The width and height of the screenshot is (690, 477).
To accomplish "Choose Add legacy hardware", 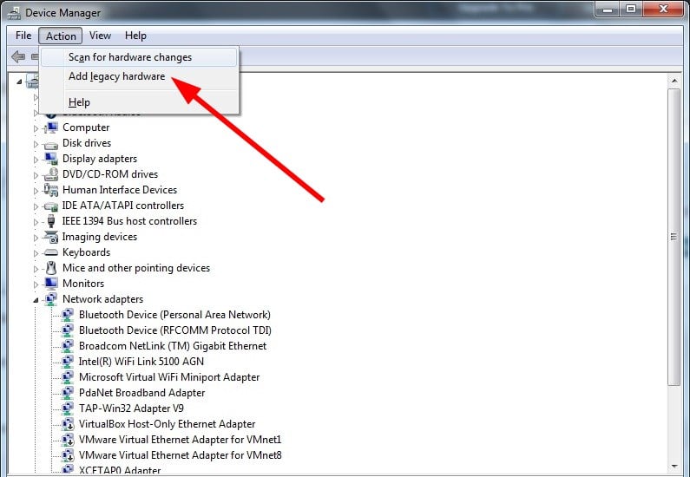I will click(139, 76).
